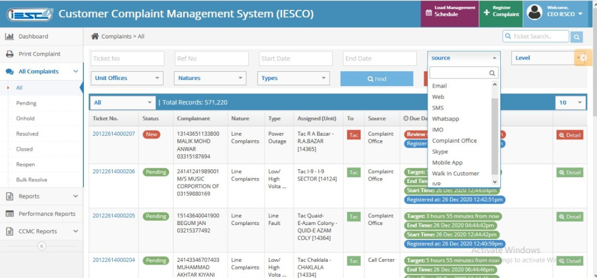Click the source dropdown search box
The height and width of the screenshot is (278, 597).
click(x=464, y=73)
